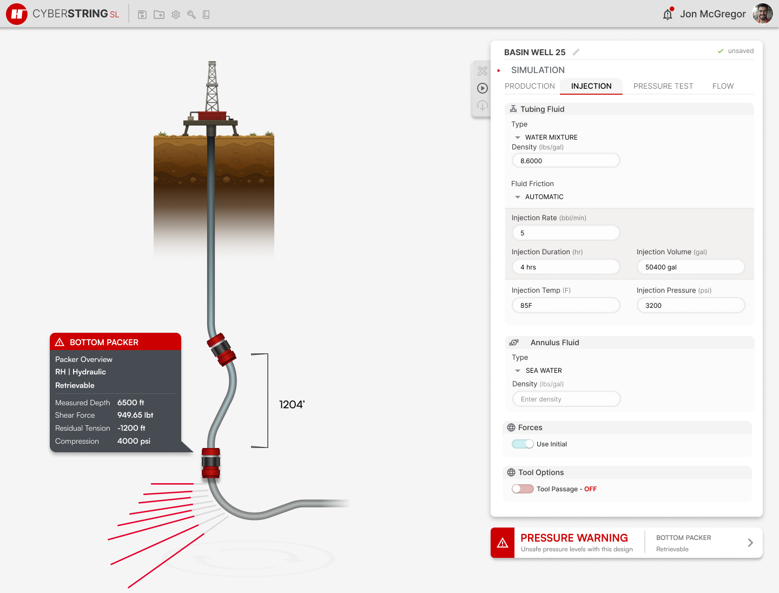The image size is (779, 593).
Task: Click Shear Force value 949.65 lbt
Action: tap(135, 415)
